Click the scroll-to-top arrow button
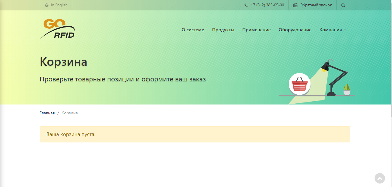392x187 pixels. pyautogui.click(x=380, y=178)
